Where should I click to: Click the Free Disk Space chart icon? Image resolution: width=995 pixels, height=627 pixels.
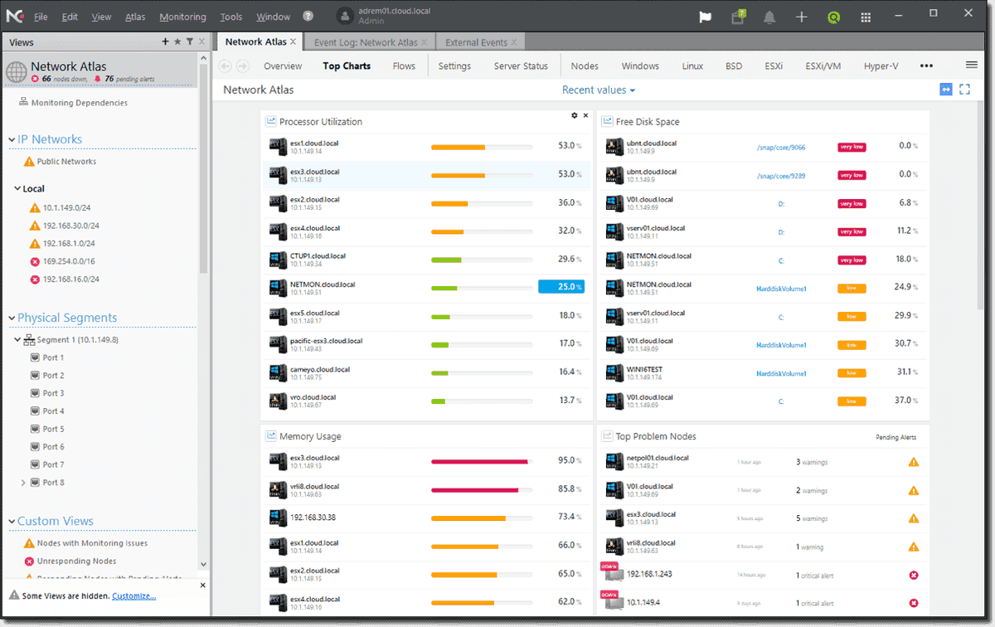click(606, 121)
